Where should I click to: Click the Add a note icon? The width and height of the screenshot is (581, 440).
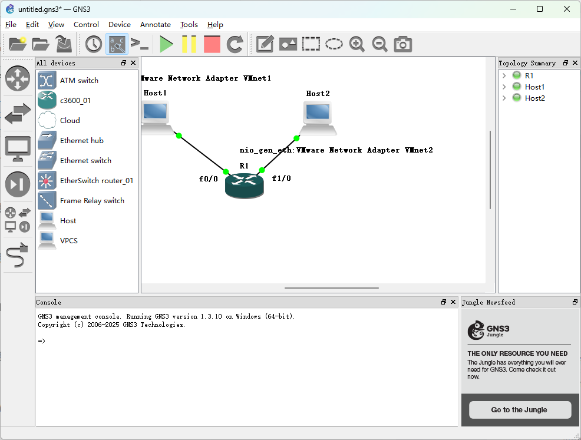(265, 44)
